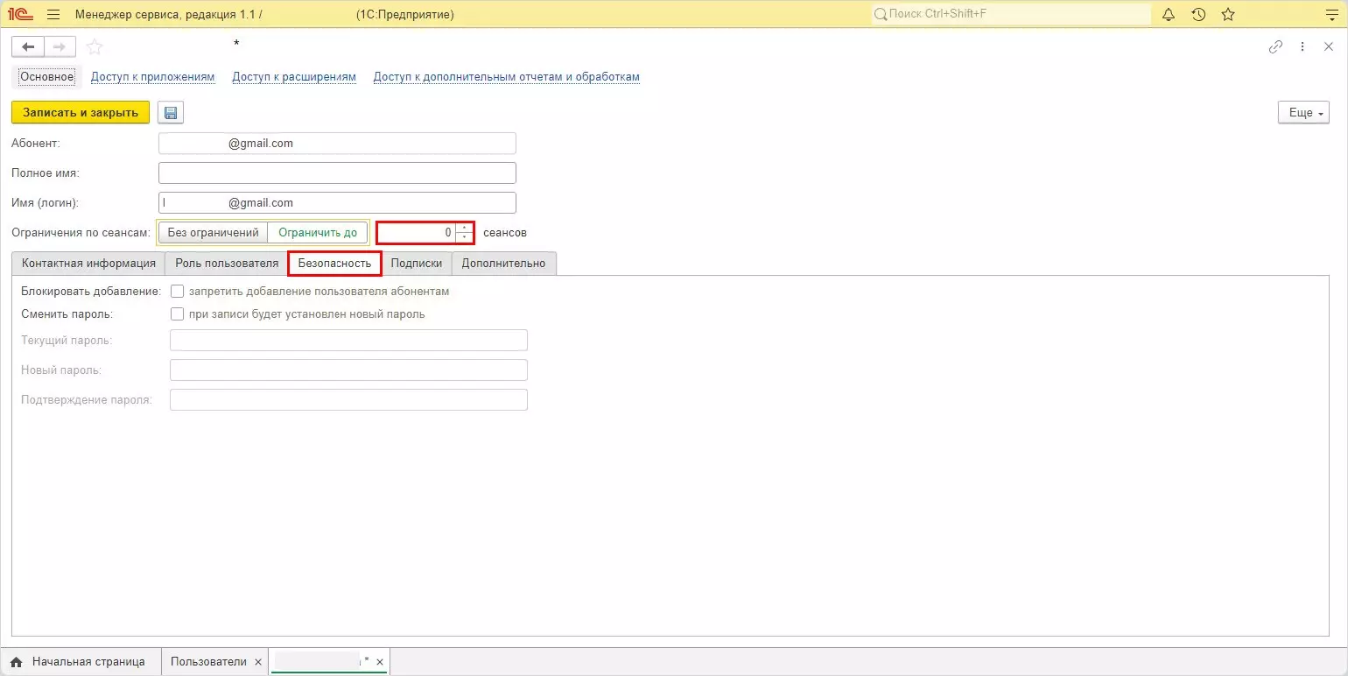Click the Полное имя input field
The height and width of the screenshot is (676, 1348).
coord(337,173)
